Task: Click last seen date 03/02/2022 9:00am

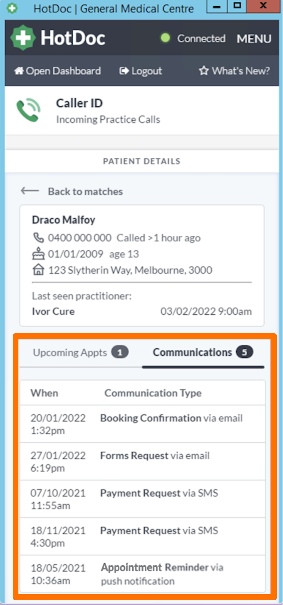Action: point(206,311)
